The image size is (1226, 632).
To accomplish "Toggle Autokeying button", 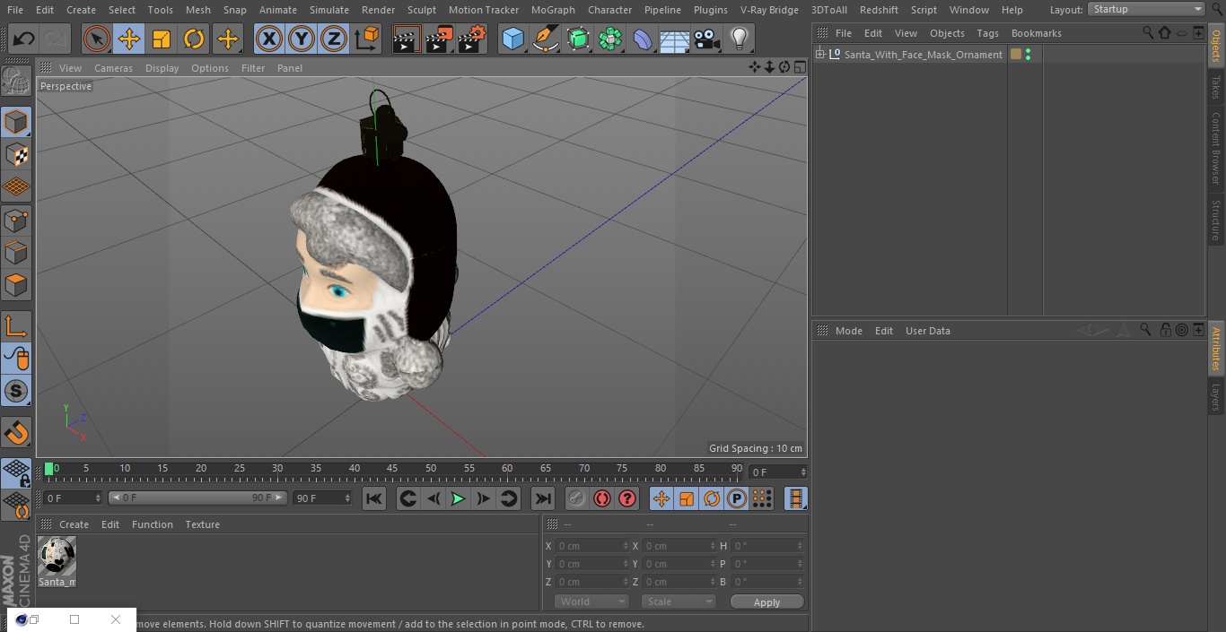I will tap(602, 499).
